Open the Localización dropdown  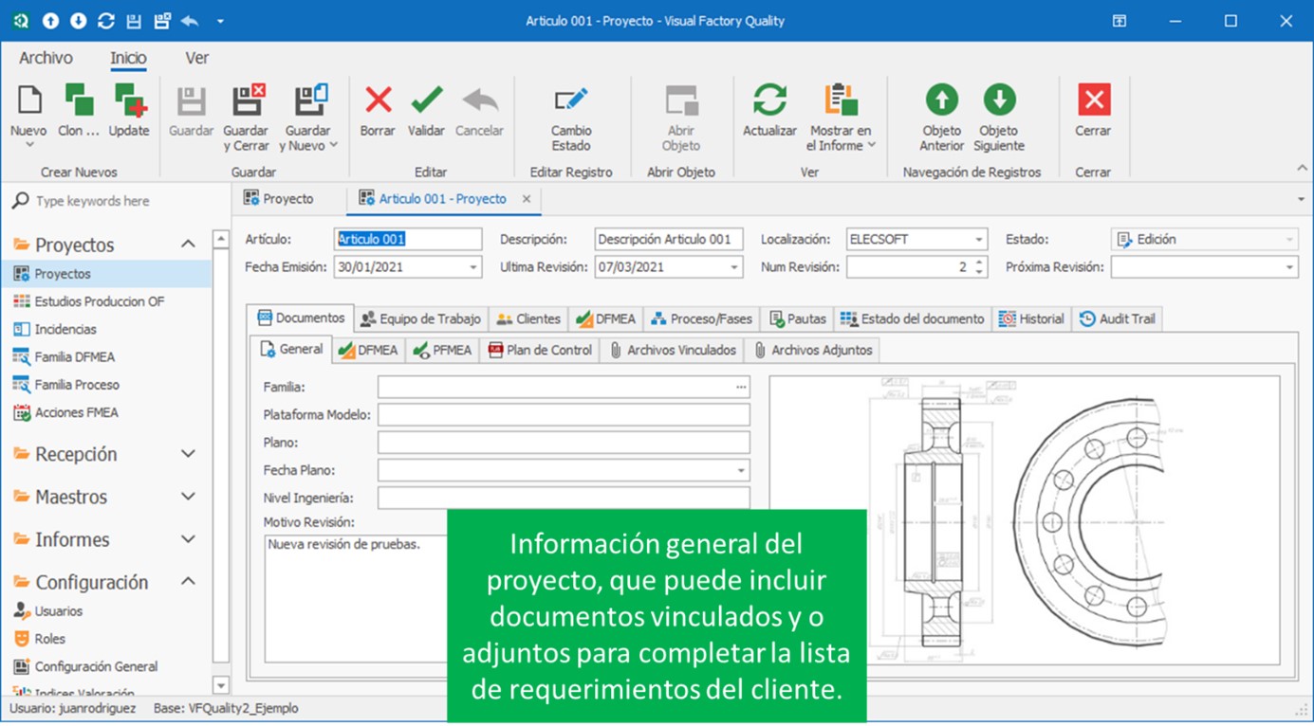coord(979,240)
